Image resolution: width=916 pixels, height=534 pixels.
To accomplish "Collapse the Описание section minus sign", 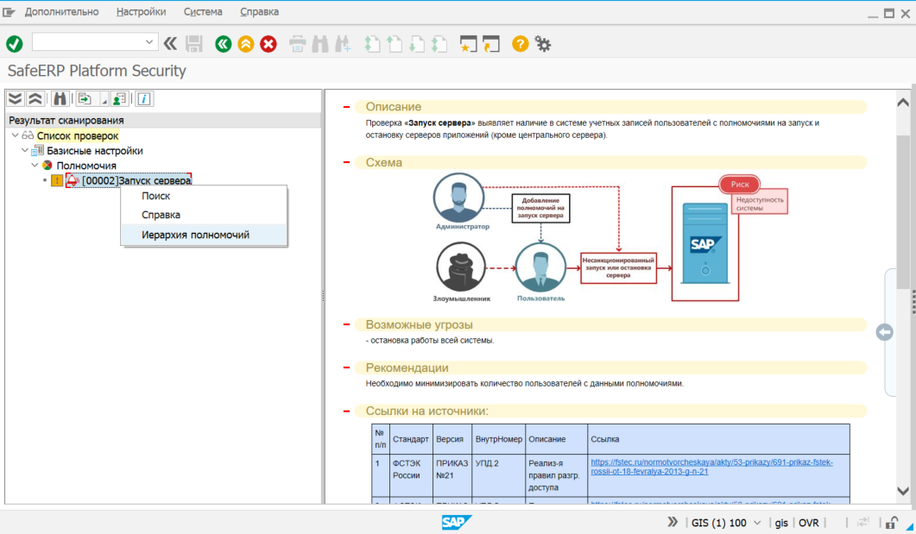I will 346,107.
